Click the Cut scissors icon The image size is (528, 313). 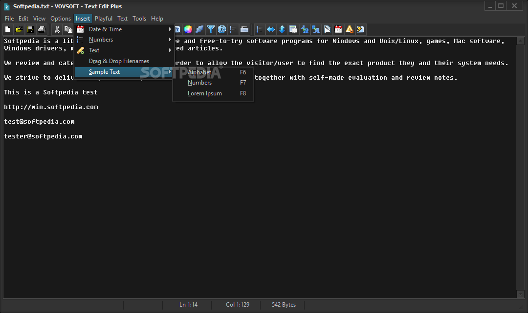tap(57, 30)
